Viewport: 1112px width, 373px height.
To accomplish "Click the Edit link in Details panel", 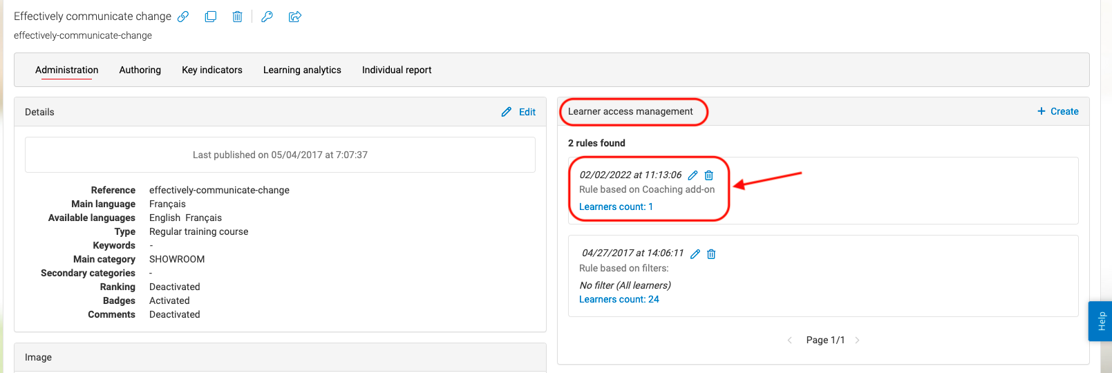I will point(527,112).
